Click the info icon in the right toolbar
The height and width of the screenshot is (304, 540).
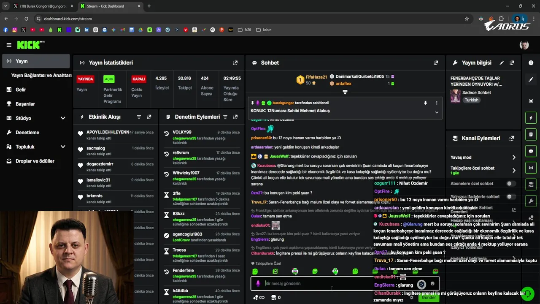(531, 62)
